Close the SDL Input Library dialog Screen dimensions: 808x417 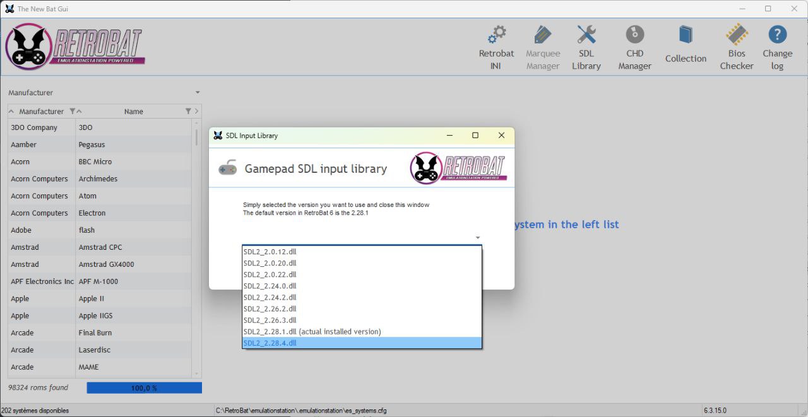point(501,136)
